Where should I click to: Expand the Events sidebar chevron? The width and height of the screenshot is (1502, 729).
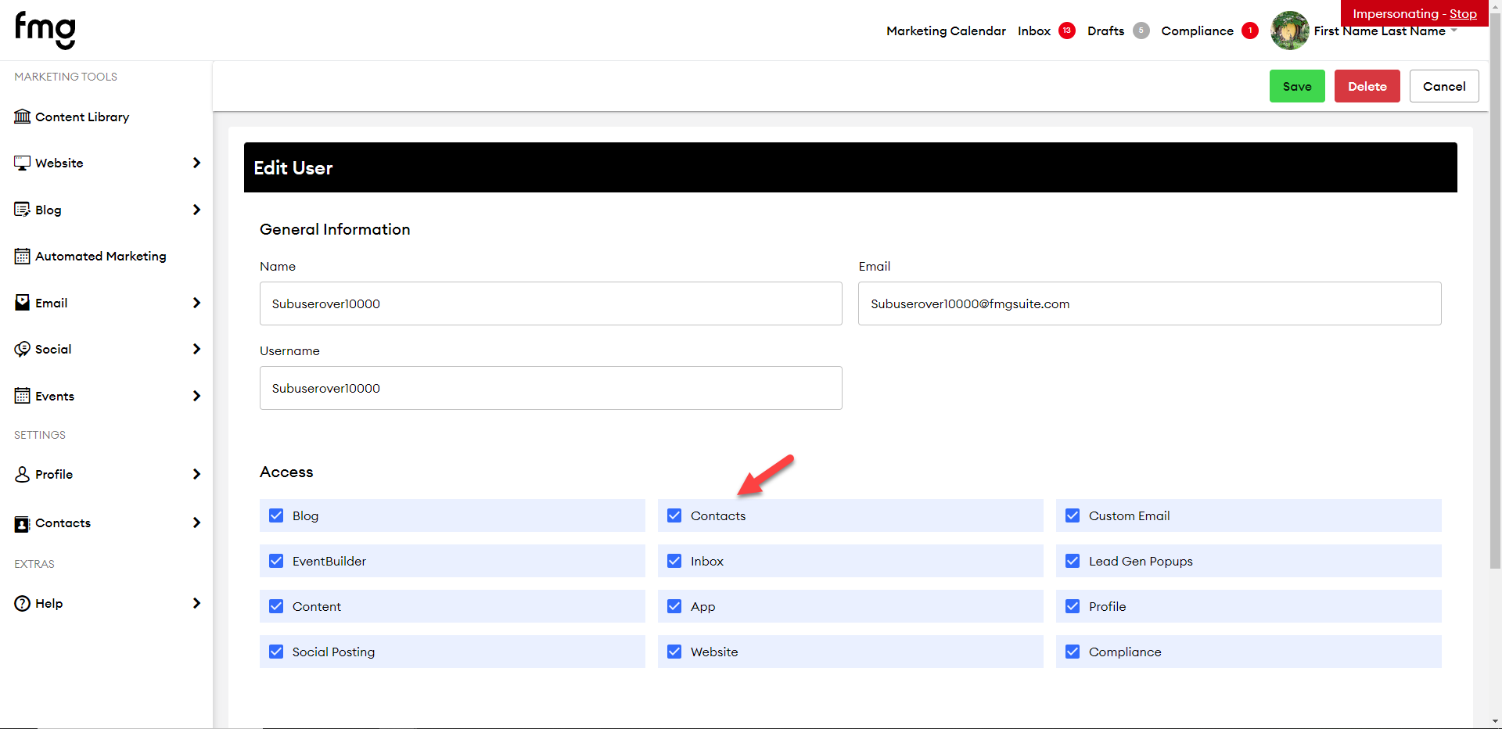[196, 396]
